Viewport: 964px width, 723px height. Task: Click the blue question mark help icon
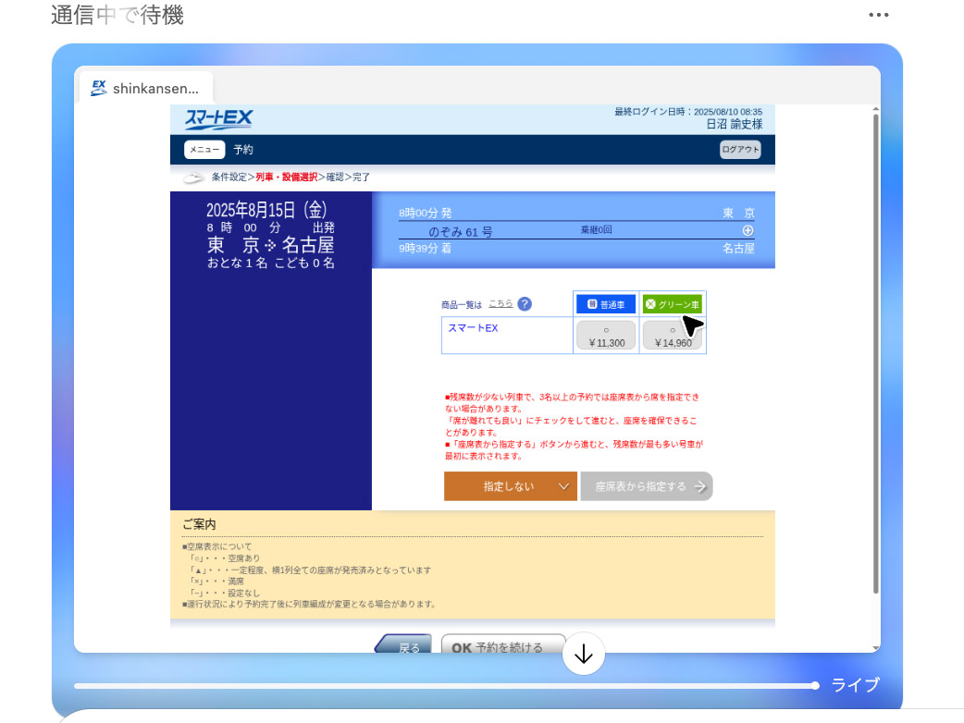pos(525,304)
